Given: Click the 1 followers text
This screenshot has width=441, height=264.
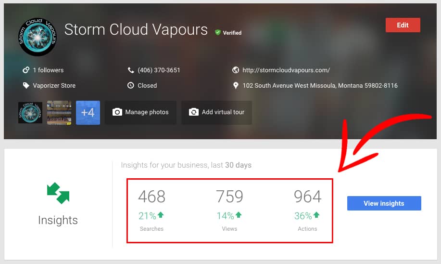Looking at the screenshot, I should pyautogui.click(x=48, y=70).
